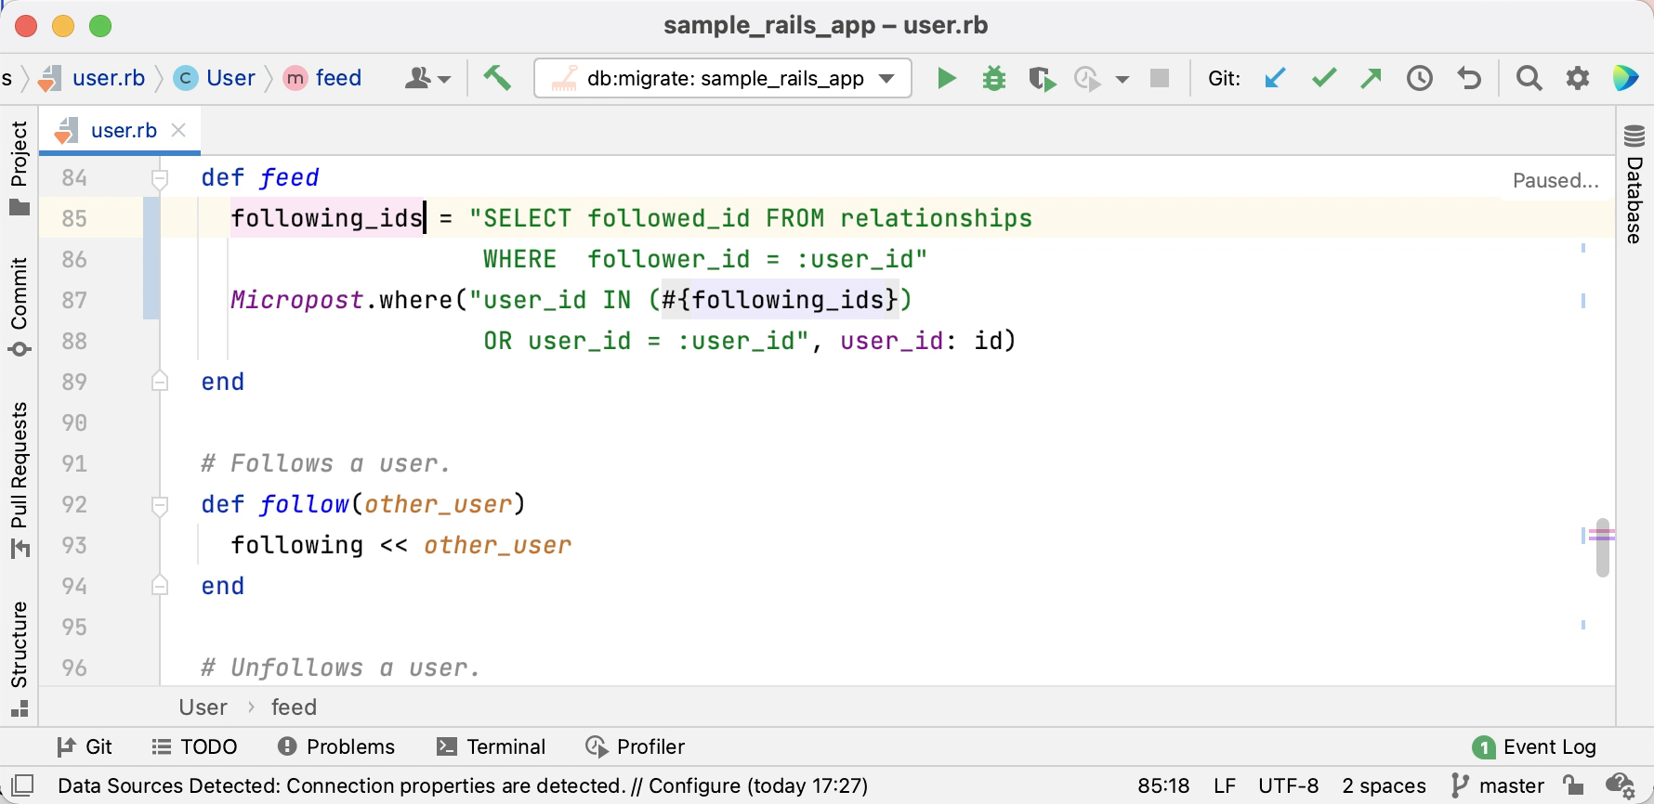Screen dimensions: 1654x804
Task: Click the '# Unfollows a user.' comment
Action: [x=340, y=668]
